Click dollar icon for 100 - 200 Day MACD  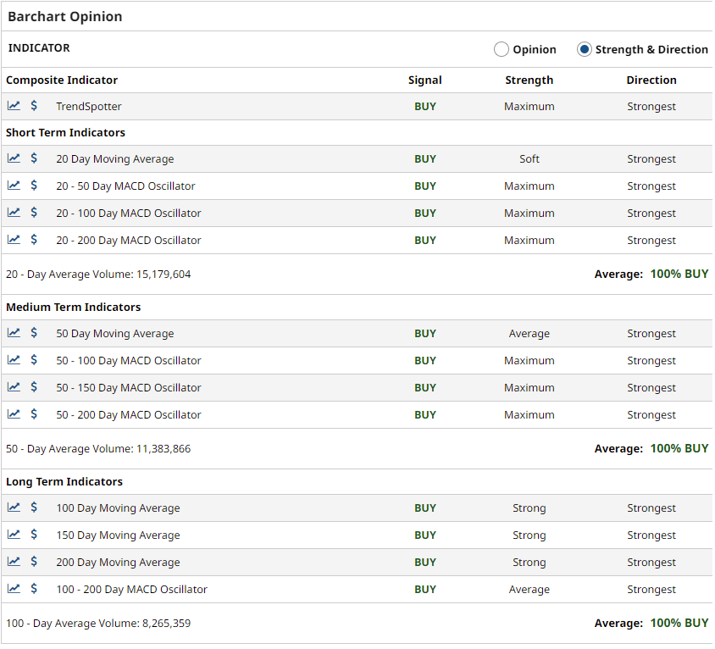[x=34, y=588]
